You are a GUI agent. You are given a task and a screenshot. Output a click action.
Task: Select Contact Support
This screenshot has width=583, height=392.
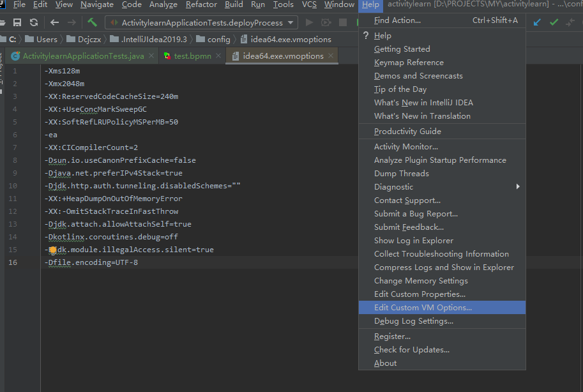(x=442, y=200)
